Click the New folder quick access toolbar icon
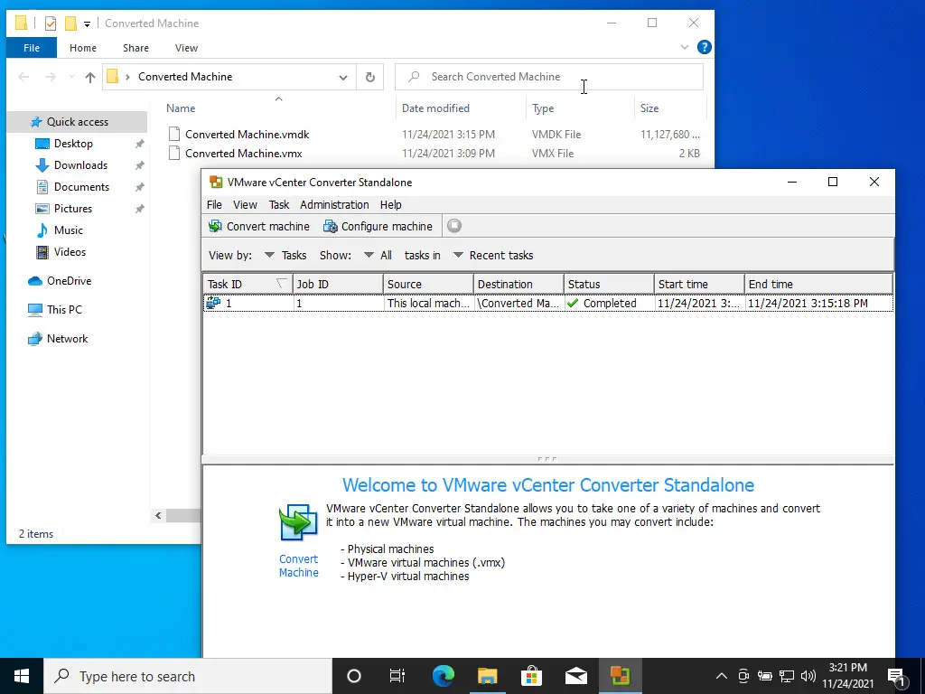The height and width of the screenshot is (694, 925). point(70,23)
